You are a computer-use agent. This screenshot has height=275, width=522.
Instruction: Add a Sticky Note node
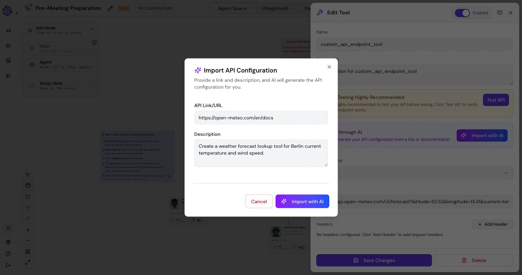(x=61, y=86)
